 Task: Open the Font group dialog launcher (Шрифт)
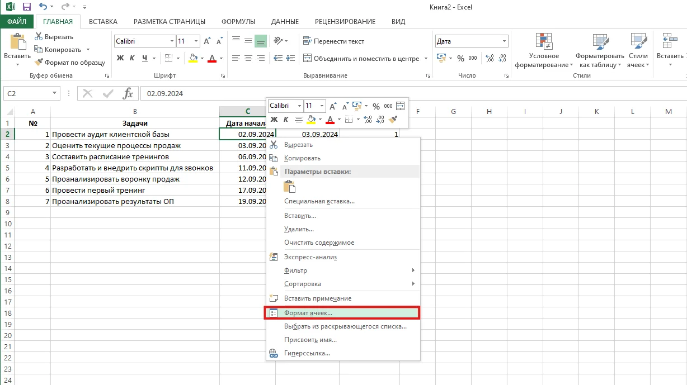[222, 75]
